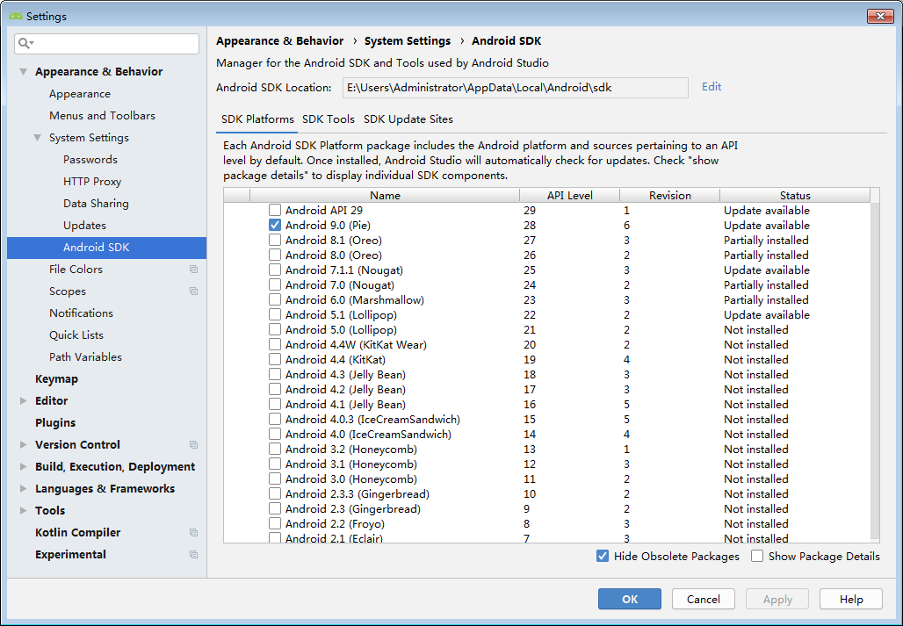Open Plugins settings
Image resolution: width=903 pixels, height=626 pixels.
click(55, 423)
